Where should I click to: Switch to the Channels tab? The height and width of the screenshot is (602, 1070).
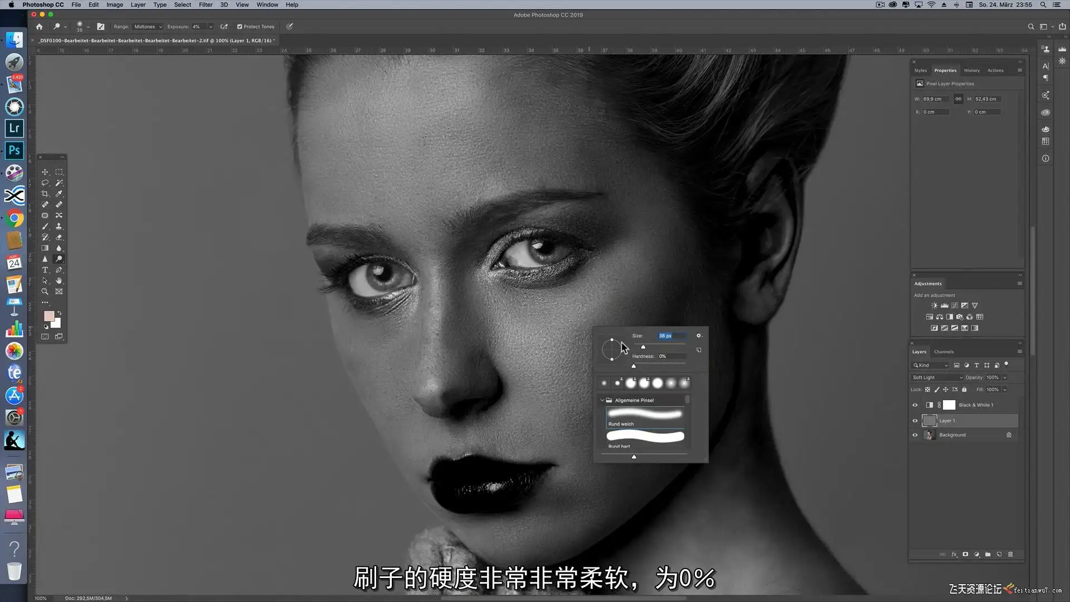coord(943,352)
